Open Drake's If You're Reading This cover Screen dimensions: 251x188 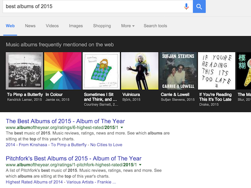coord(217,71)
